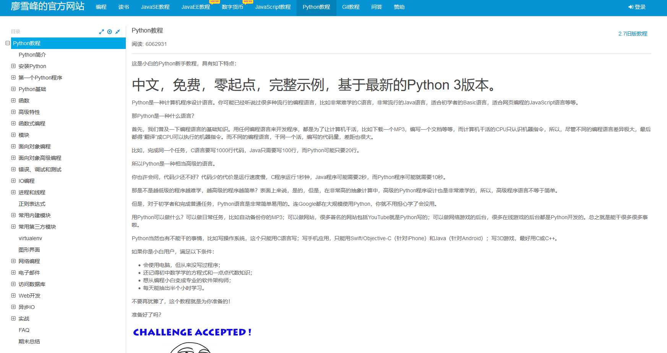
Task: Go to JavaSE教程 in the top bar
Action: pos(155,7)
